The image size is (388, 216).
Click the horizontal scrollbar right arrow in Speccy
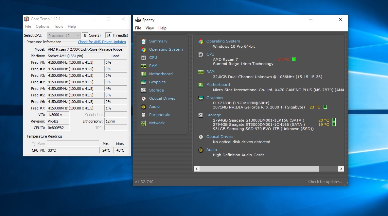(x=341, y=169)
